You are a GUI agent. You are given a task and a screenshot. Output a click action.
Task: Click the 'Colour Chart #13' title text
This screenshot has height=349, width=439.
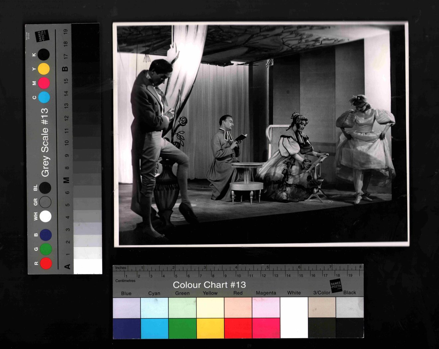coord(209,285)
